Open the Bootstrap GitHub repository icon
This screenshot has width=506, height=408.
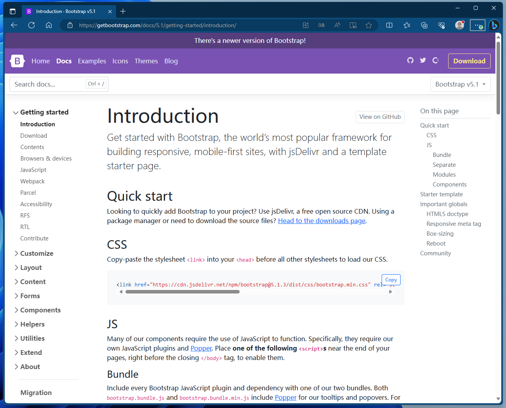[410, 61]
